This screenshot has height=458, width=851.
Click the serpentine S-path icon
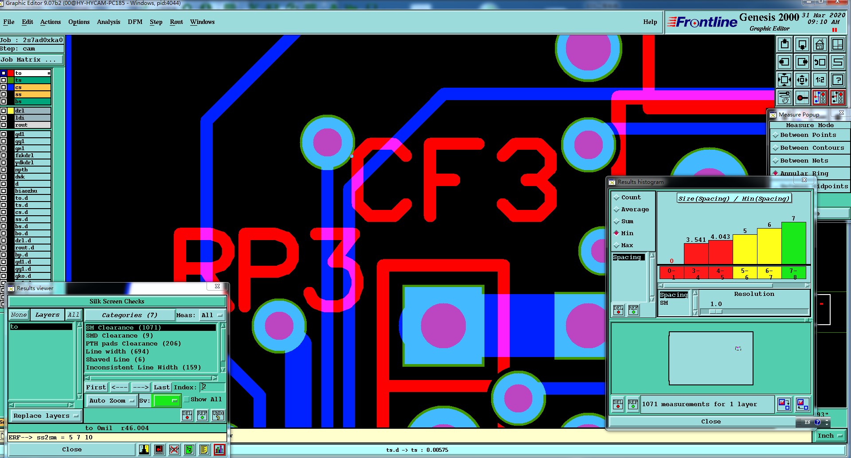pyautogui.click(x=838, y=62)
